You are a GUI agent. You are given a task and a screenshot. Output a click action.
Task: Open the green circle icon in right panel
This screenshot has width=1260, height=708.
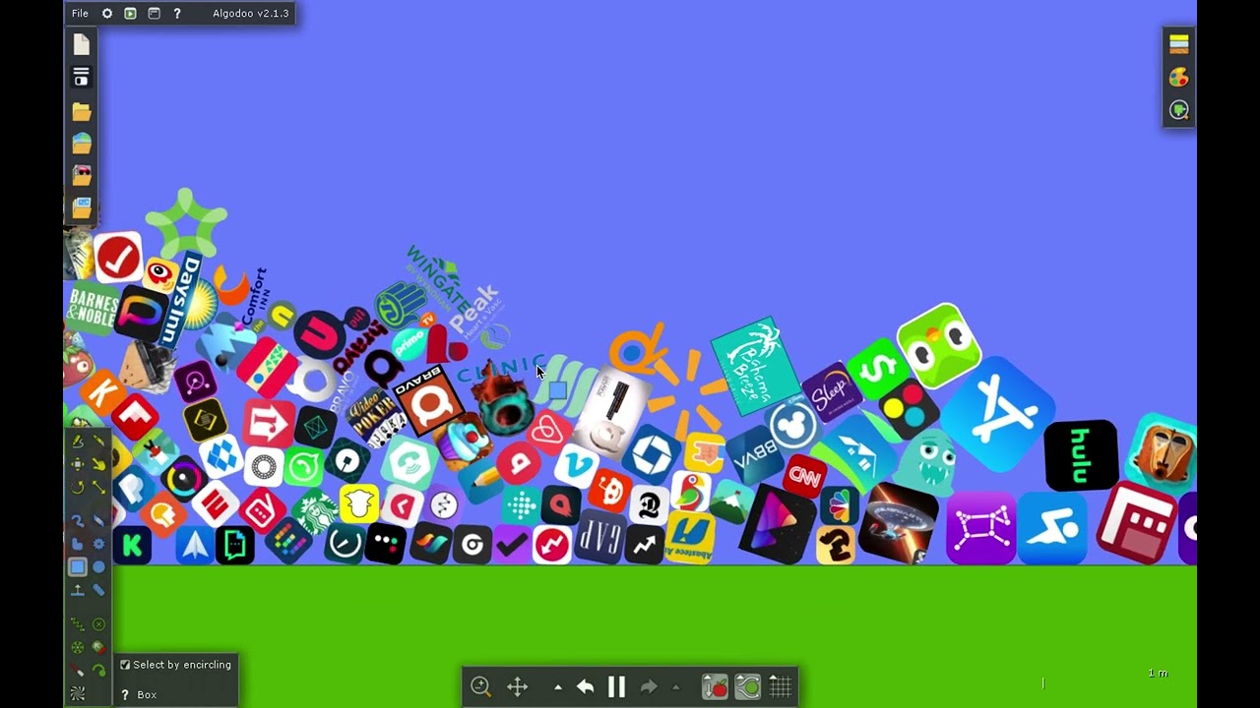1179,110
